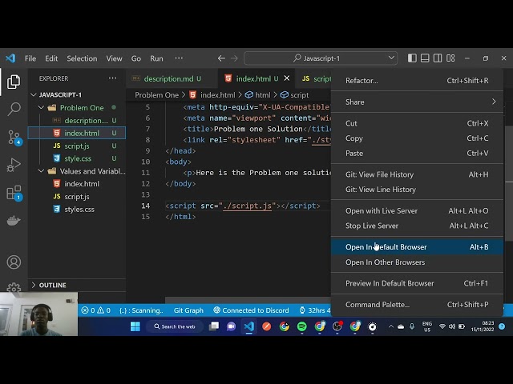Click the VS Code logo in title bar
This screenshot has height=384, width=513.
click(x=10, y=58)
